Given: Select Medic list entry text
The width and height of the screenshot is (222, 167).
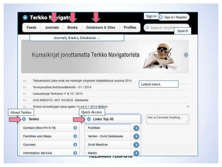Looking at the screenshot, I should click(x=92, y=153).
